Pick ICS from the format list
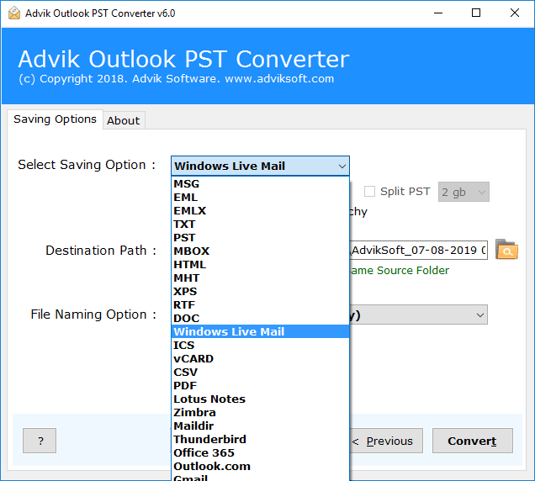Image resolution: width=535 pixels, height=481 pixels. [x=260, y=346]
